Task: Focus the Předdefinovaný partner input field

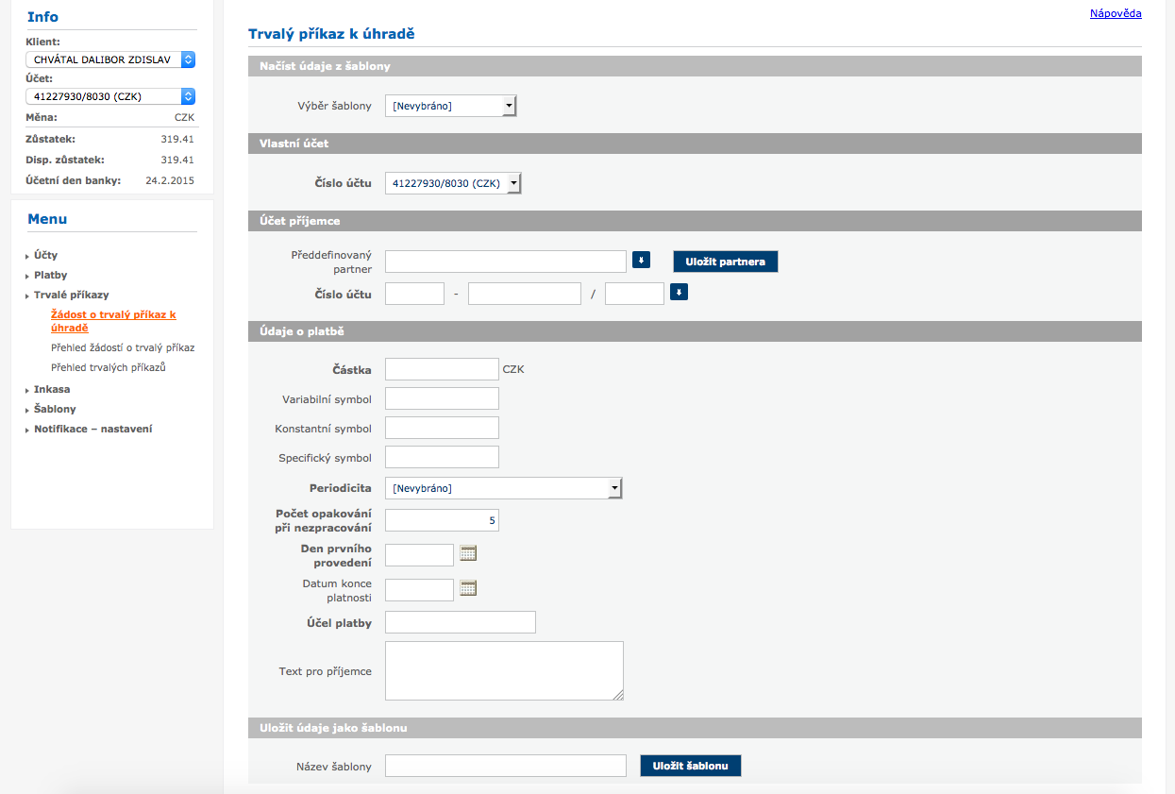Action: (506, 262)
